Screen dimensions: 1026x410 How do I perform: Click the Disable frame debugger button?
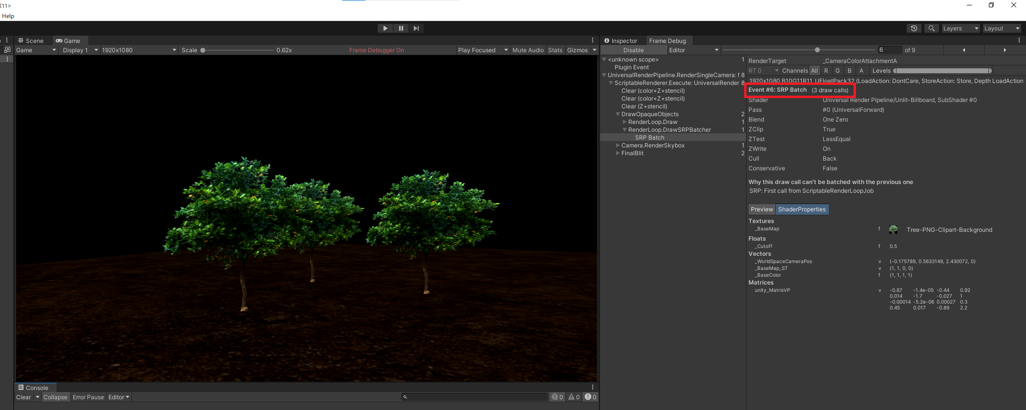(633, 50)
